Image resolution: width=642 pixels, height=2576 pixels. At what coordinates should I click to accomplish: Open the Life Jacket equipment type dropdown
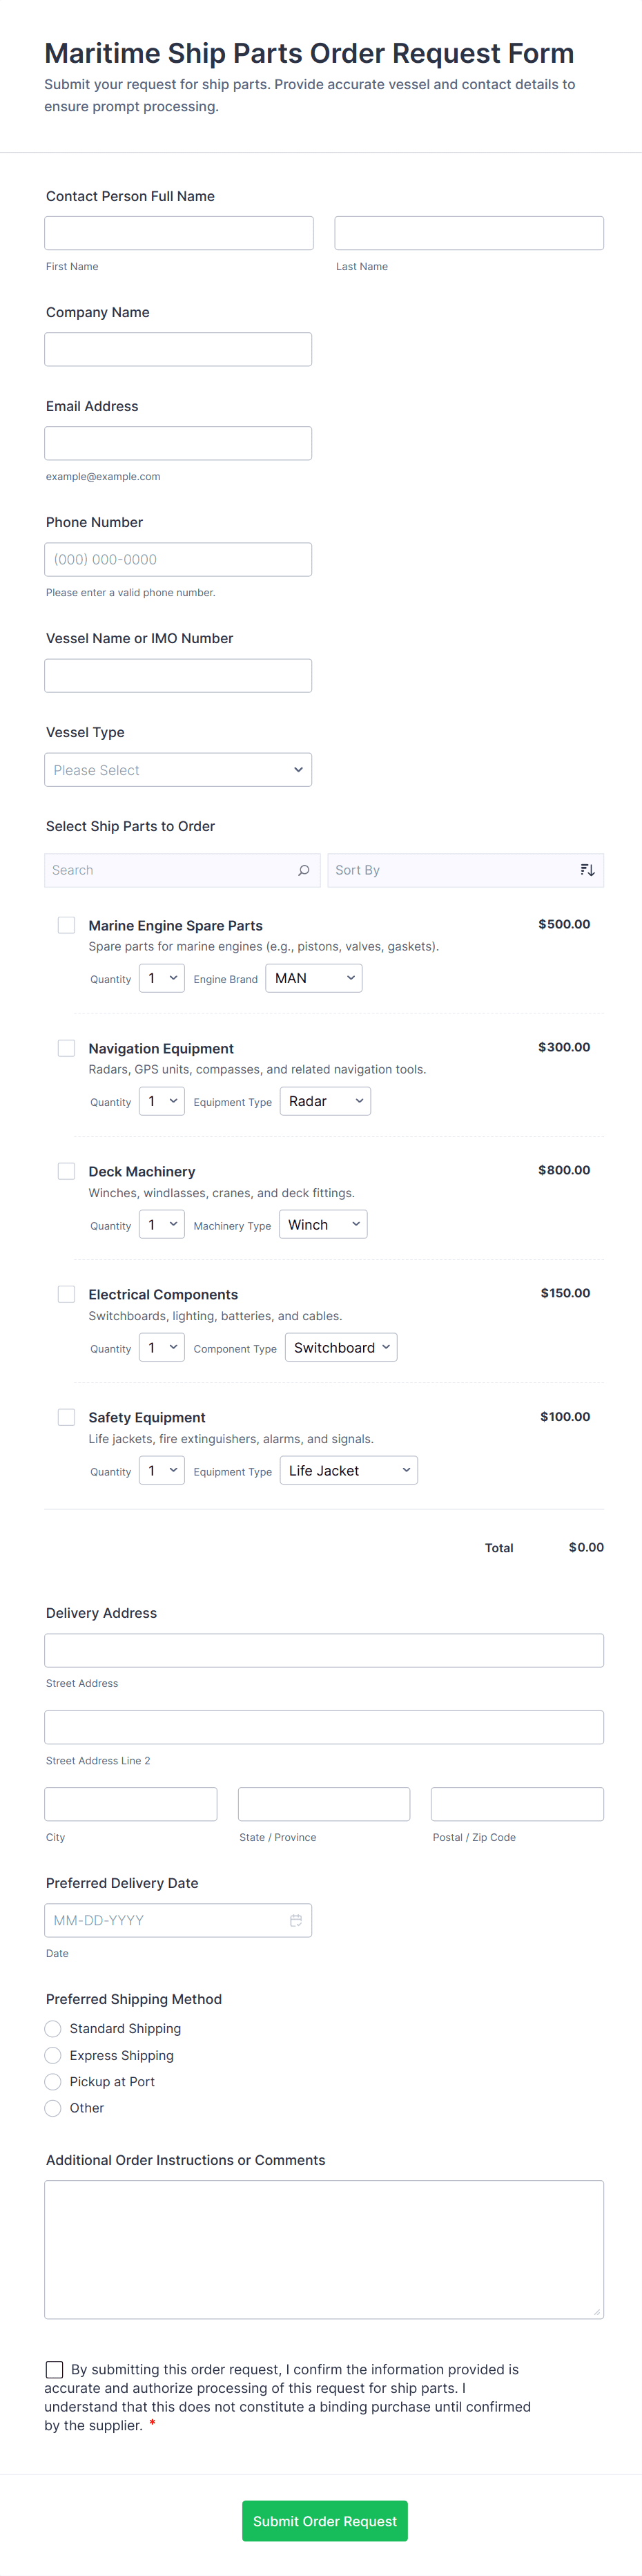click(x=349, y=1470)
